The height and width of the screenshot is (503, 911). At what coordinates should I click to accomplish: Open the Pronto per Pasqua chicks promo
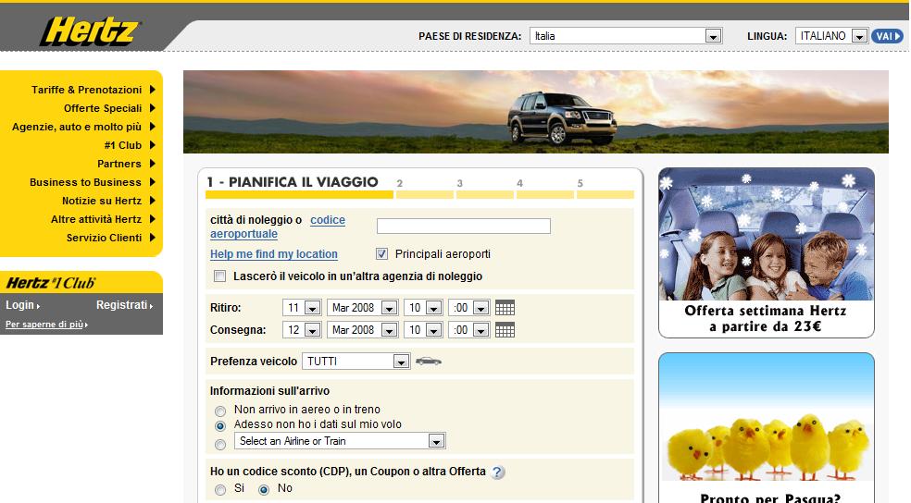(767, 428)
